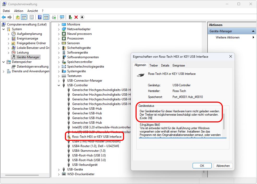
Task: Expand Dienste und Anwendungen node
Action: [4, 71]
